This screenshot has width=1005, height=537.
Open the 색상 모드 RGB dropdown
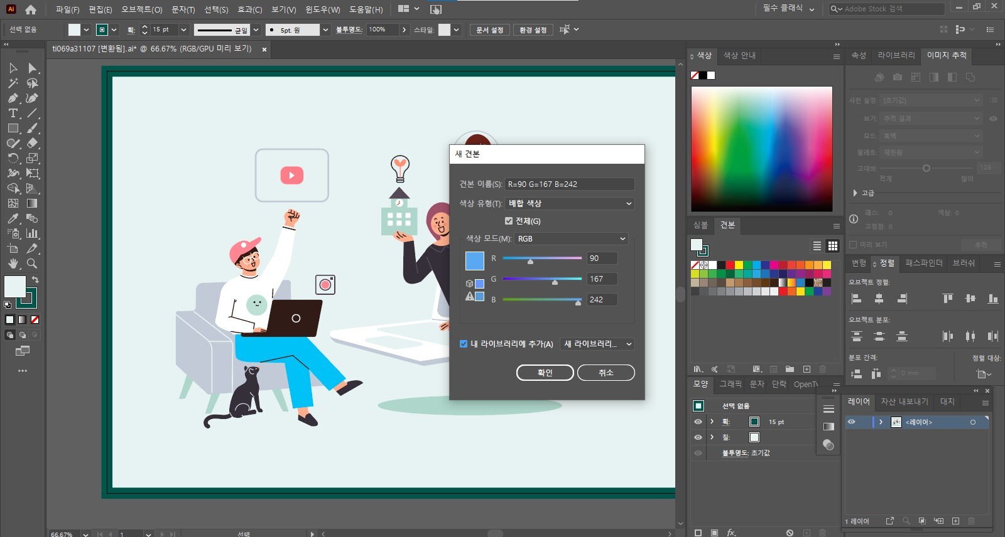[571, 239]
